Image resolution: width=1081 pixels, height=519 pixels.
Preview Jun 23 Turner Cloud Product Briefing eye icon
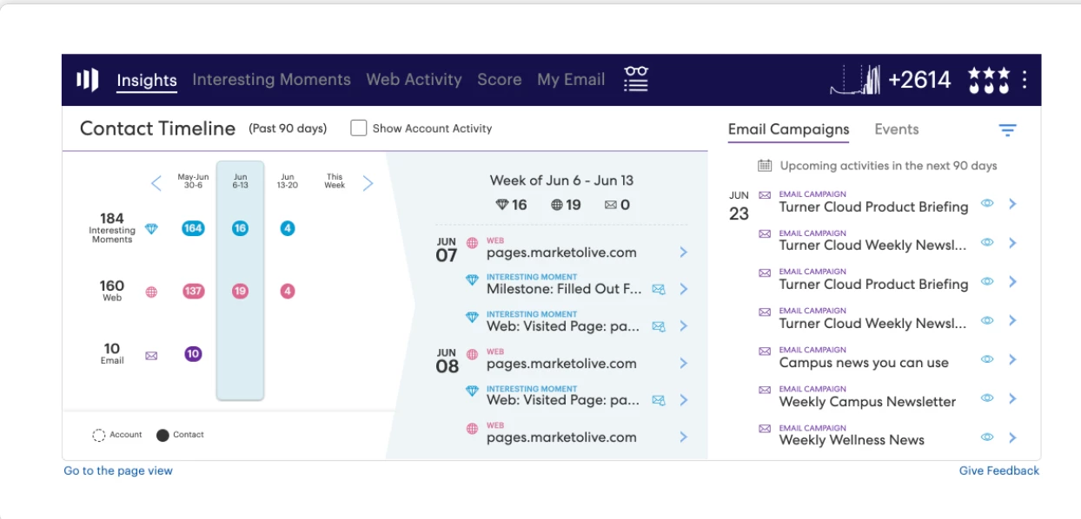pyautogui.click(x=987, y=203)
